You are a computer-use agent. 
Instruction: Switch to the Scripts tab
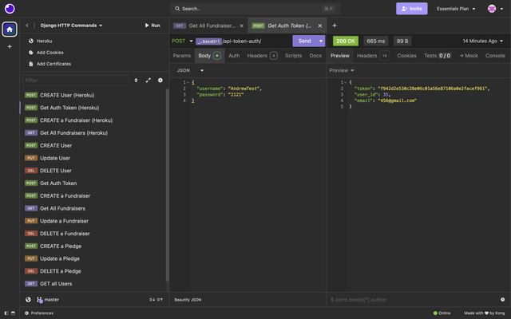point(293,56)
